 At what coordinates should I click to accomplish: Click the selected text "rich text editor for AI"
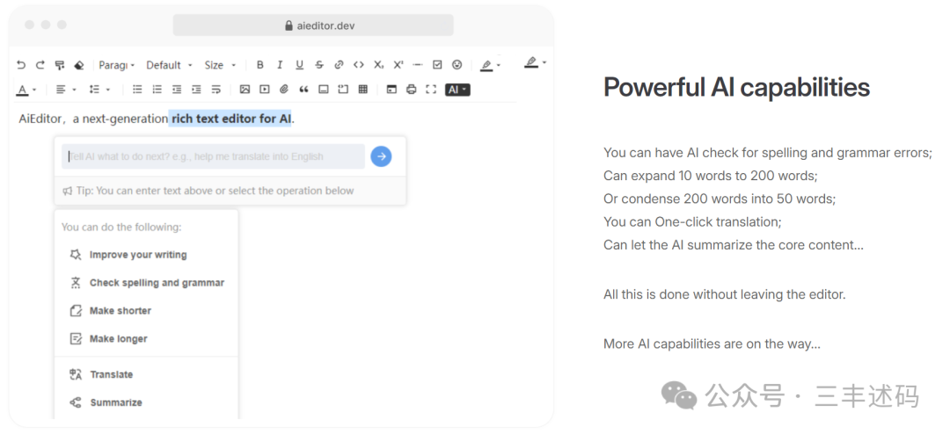(230, 119)
